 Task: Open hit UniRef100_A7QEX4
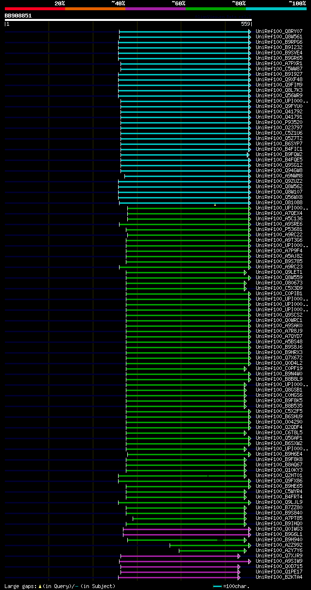[279, 213]
